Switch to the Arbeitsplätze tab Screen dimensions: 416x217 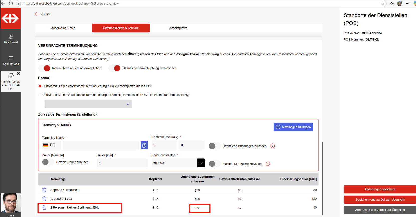(x=178, y=28)
